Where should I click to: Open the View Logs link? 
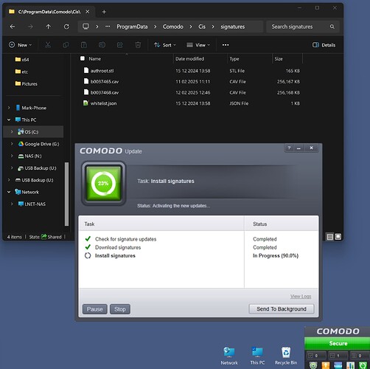pyautogui.click(x=301, y=296)
